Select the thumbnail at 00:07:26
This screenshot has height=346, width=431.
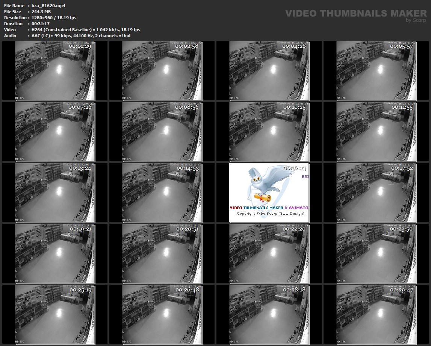[55, 132]
